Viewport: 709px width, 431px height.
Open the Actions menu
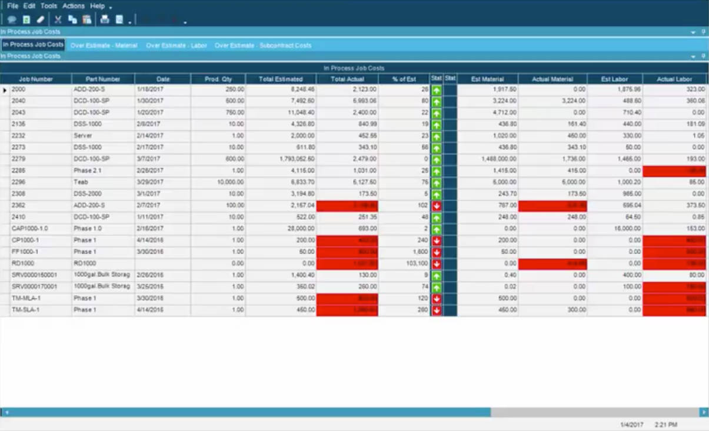pyautogui.click(x=74, y=5)
